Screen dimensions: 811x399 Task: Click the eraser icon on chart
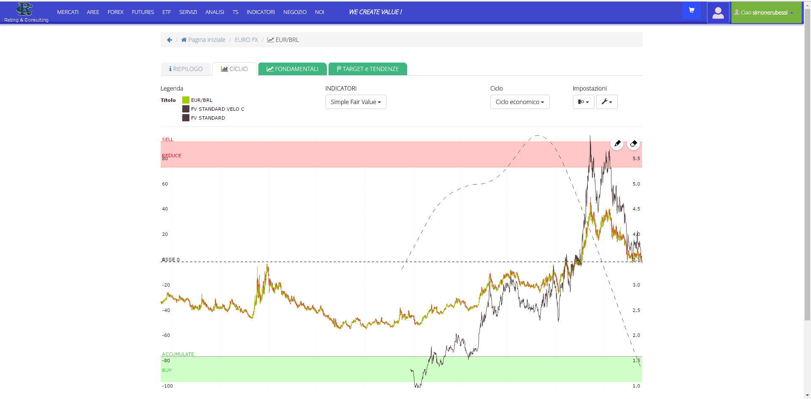click(633, 144)
